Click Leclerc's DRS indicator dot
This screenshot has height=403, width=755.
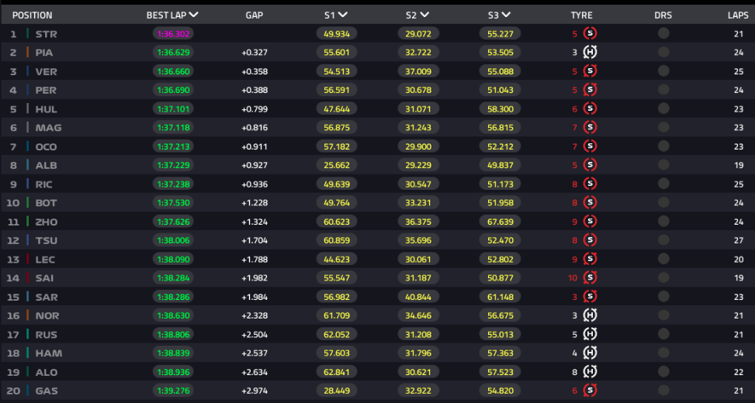[x=663, y=259]
